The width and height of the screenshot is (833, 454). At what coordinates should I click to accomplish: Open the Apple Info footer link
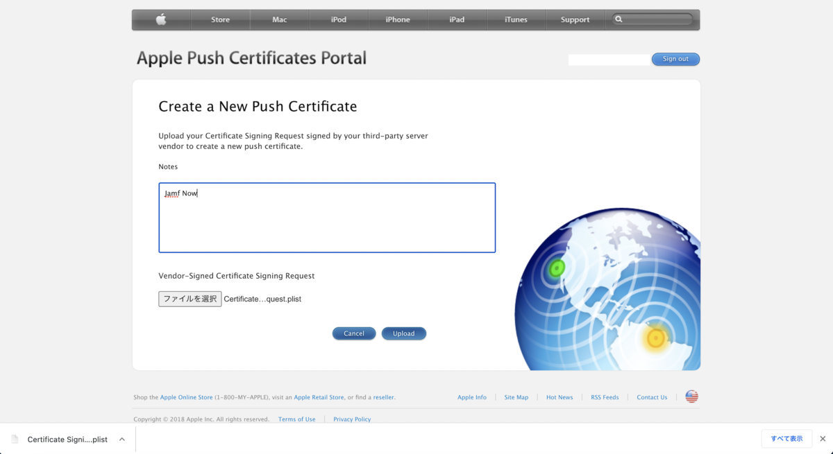[x=472, y=397]
